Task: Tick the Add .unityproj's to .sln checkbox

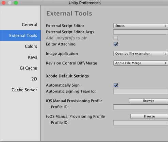Action: point(116,38)
